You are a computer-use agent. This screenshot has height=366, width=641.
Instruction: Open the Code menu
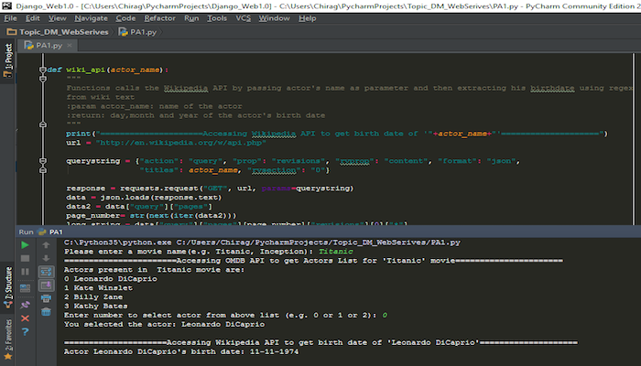[125, 18]
